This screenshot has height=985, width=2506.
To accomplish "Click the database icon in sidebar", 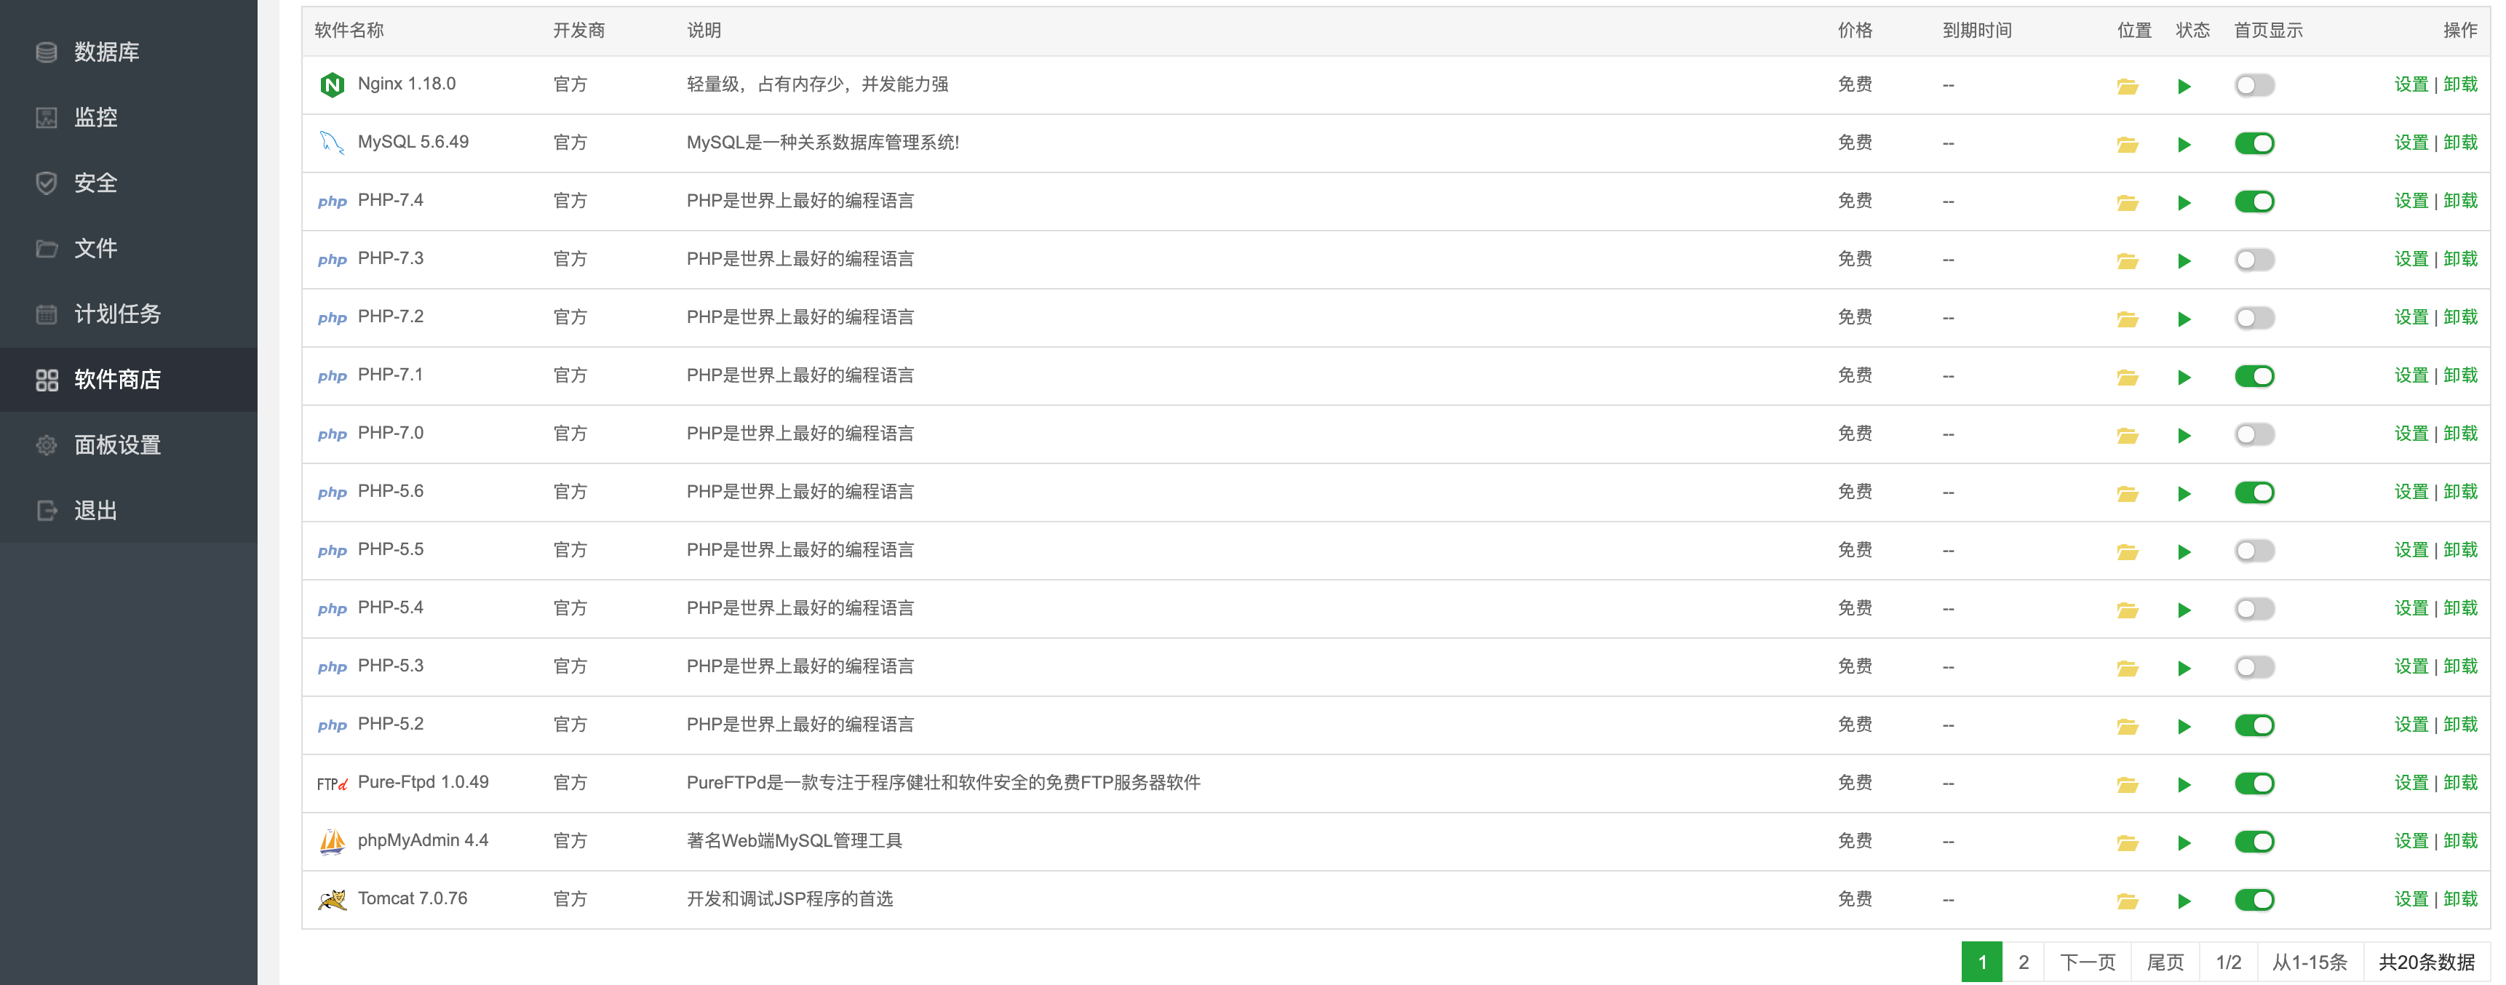I will (x=46, y=52).
